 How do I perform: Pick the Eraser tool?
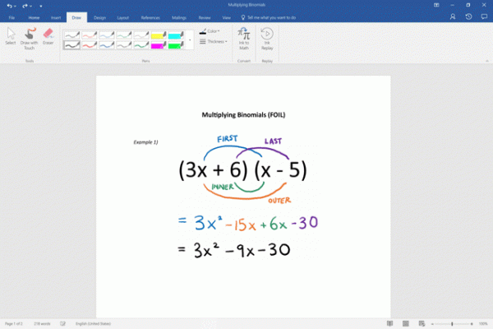tap(48, 36)
